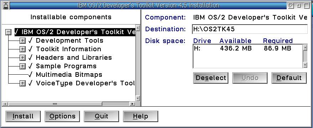The image size is (313, 128).
Task: Uncheck the Multimedia Bitmaps component
Action: 30,75
